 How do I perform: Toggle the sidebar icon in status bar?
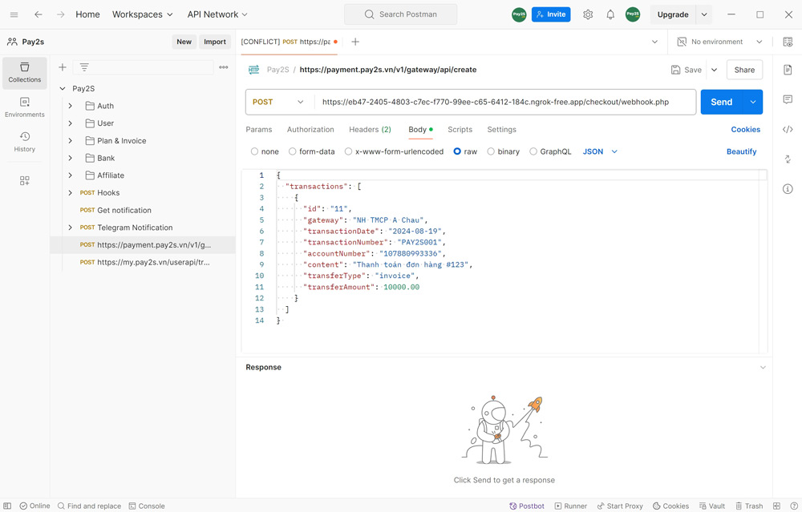tap(7, 506)
